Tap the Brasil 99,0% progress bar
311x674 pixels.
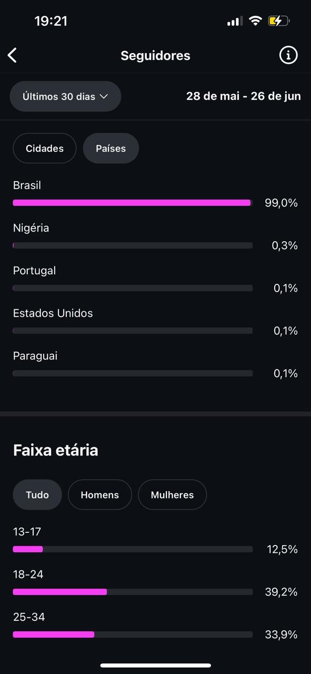133,203
